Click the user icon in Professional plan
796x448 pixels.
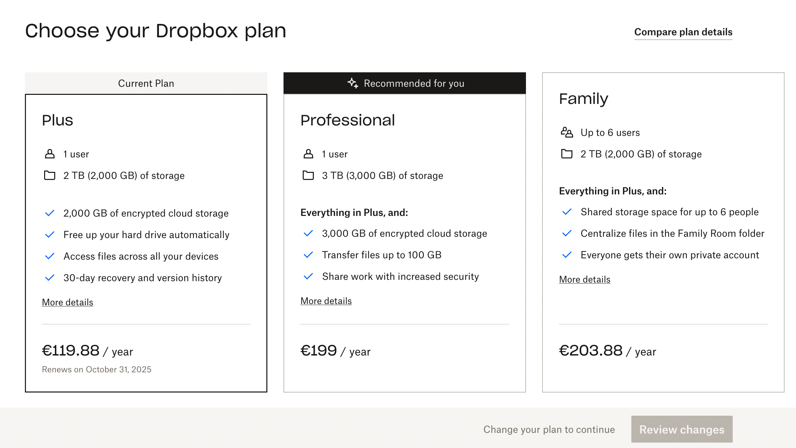pyautogui.click(x=308, y=154)
